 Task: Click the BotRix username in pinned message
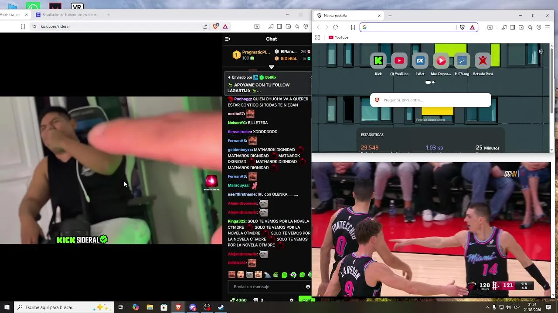271,77
